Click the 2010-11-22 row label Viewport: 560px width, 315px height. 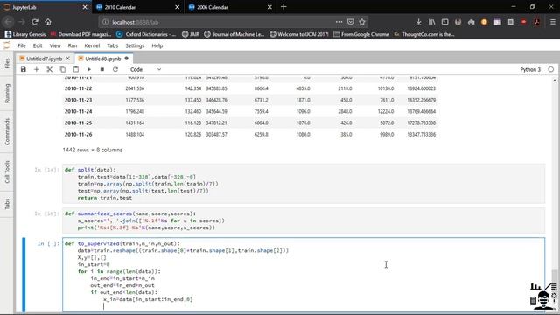coord(78,88)
